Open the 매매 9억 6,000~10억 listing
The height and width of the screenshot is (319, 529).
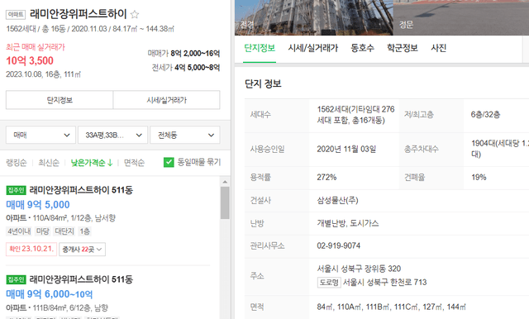tap(50, 294)
